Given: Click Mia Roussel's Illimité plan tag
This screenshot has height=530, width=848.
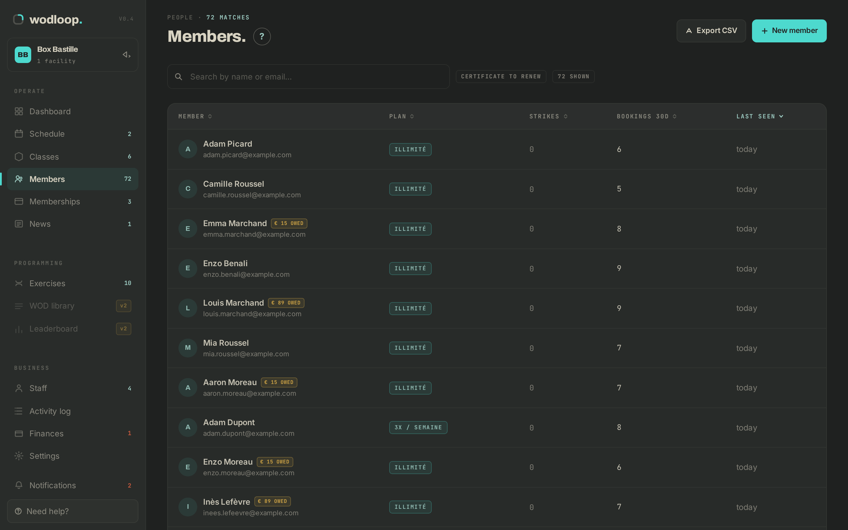Looking at the screenshot, I should pos(410,348).
